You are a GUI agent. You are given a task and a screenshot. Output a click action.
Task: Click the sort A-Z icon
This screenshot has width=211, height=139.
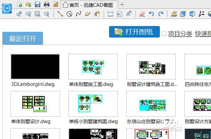[202, 14]
